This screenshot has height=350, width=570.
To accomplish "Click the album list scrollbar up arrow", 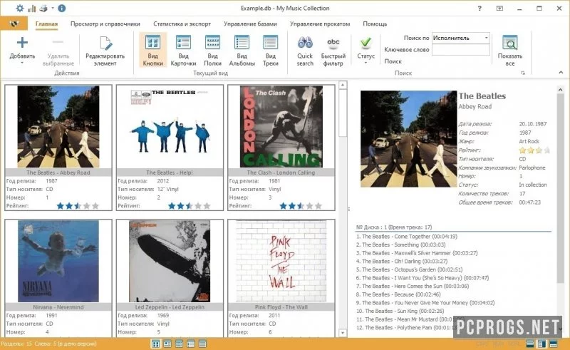I will point(343,85).
